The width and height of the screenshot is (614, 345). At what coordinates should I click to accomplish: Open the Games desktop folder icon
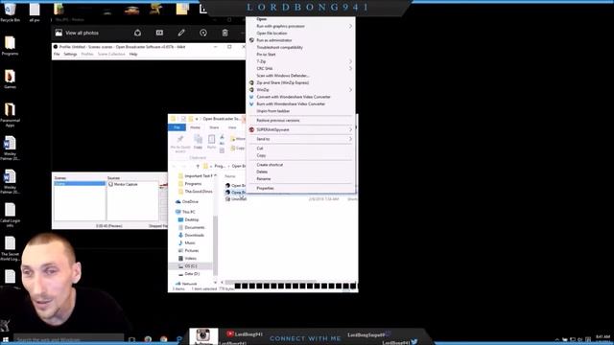pyautogui.click(x=10, y=80)
